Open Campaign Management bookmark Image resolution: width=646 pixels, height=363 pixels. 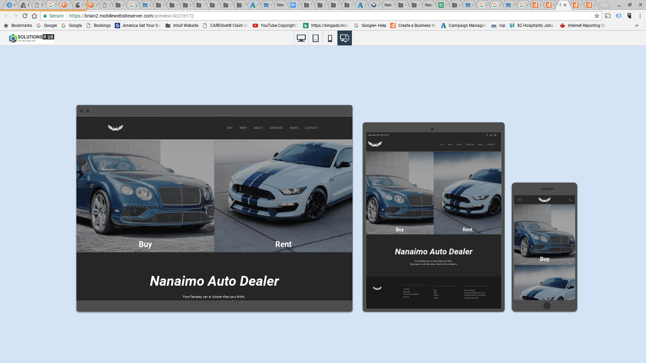(464, 26)
